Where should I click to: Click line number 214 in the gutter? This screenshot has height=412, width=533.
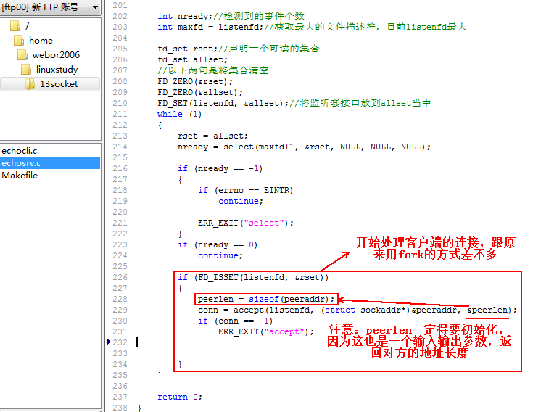120,147
